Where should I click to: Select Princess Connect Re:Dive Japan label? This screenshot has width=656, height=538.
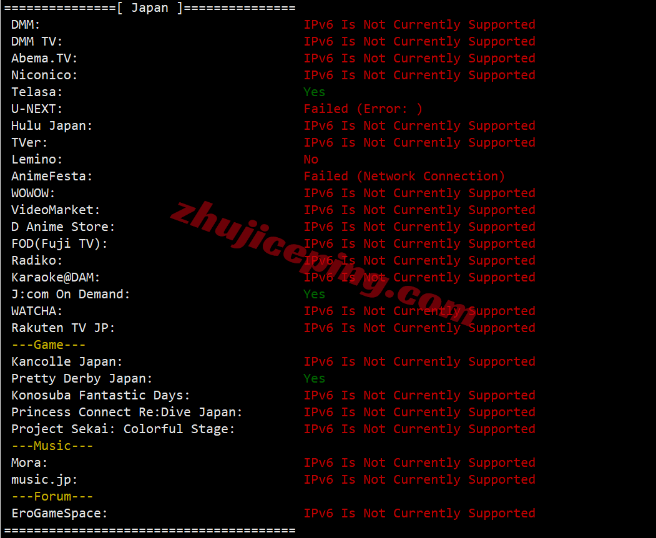127,412
